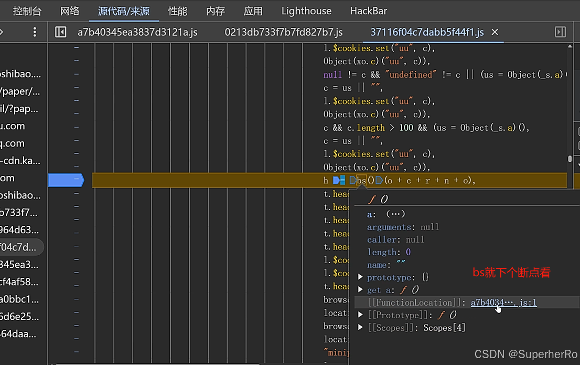Click the name: "" property row
The width and height of the screenshot is (580, 365).
point(386,265)
